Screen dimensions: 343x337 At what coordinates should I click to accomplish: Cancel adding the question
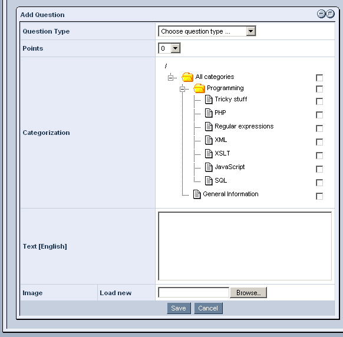pos(208,308)
